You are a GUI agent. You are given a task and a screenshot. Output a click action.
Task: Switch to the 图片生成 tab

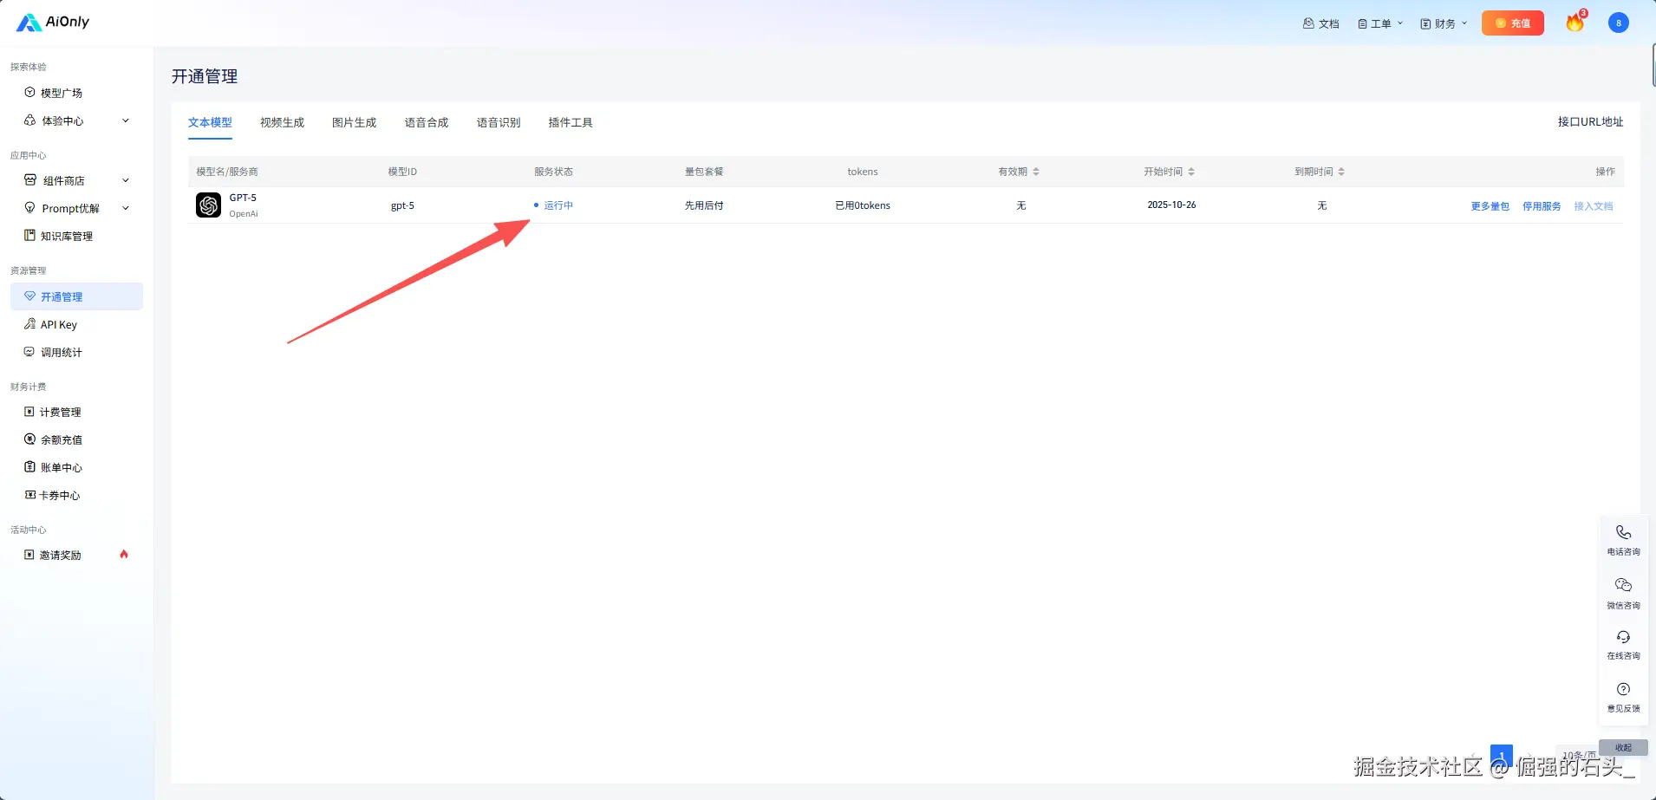click(x=354, y=122)
